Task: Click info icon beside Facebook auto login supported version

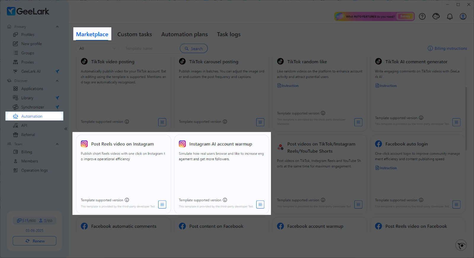Action: click(421, 200)
